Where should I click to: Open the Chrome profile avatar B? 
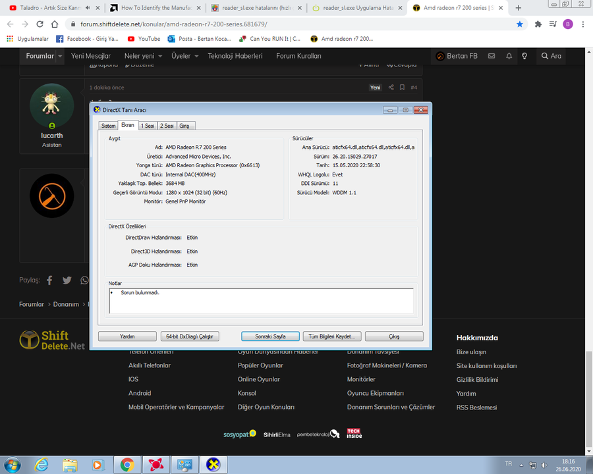tap(568, 24)
